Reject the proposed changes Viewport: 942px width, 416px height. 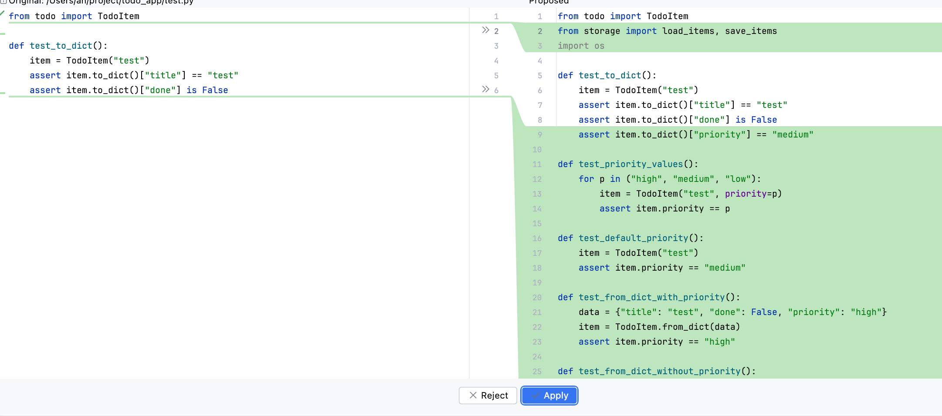(x=488, y=395)
